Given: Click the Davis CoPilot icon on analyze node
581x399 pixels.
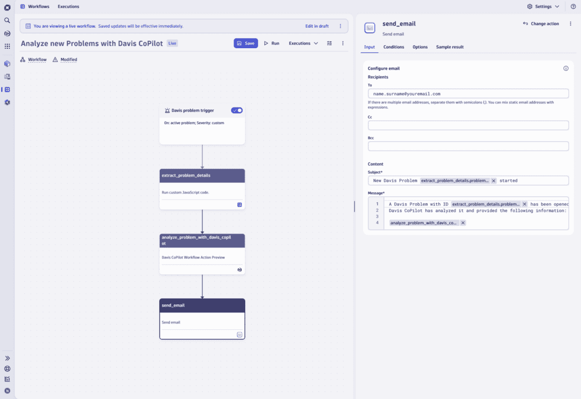Looking at the screenshot, I should pos(239,269).
